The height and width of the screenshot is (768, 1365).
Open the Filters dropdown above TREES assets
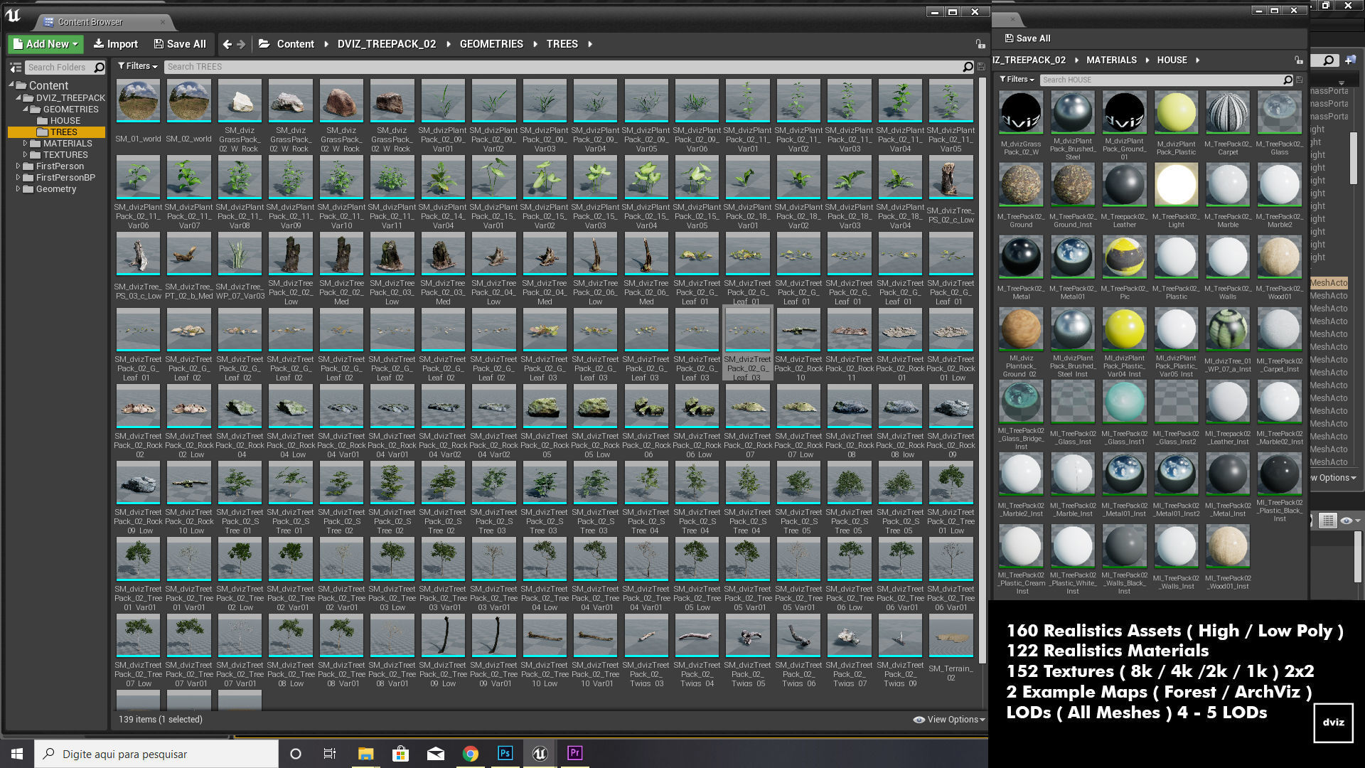point(137,66)
